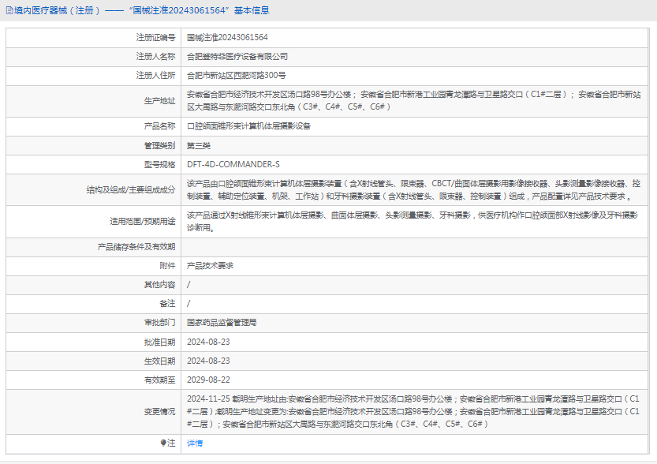Click the 注册人住所 label

pos(155,76)
